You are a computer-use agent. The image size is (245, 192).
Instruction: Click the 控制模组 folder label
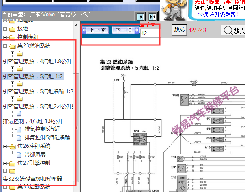[28, 37]
